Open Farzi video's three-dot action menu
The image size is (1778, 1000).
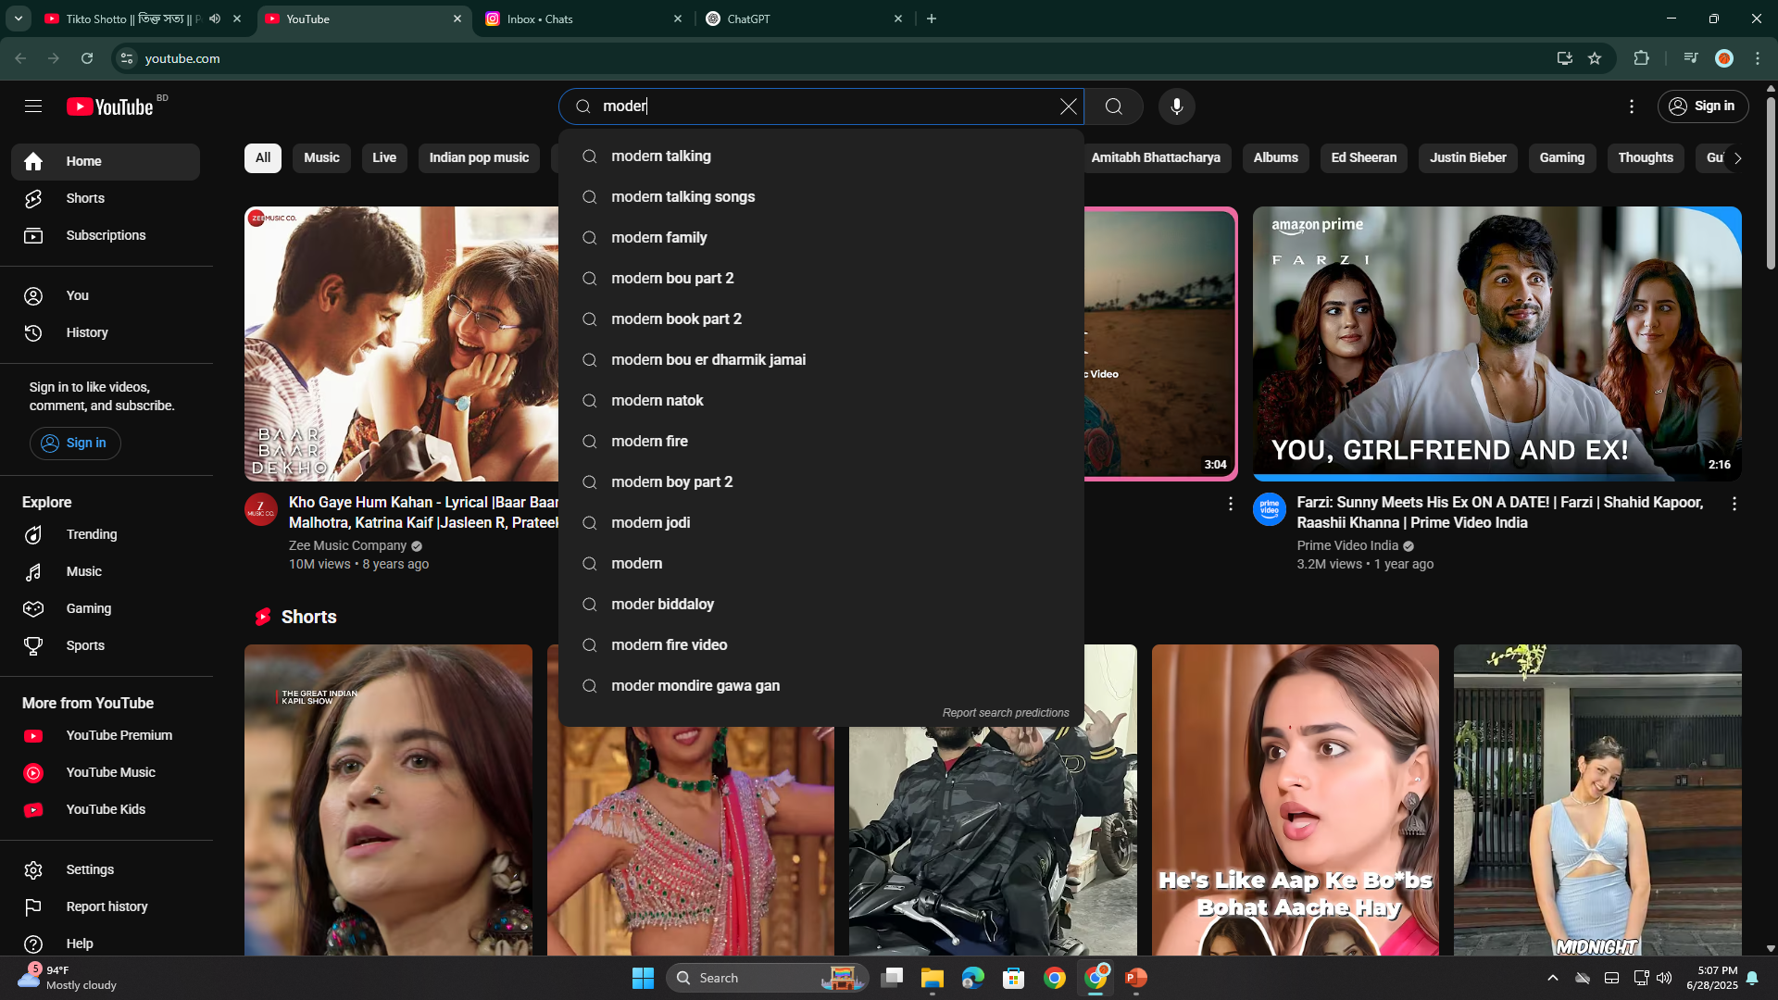pyautogui.click(x=1734, y=504)
